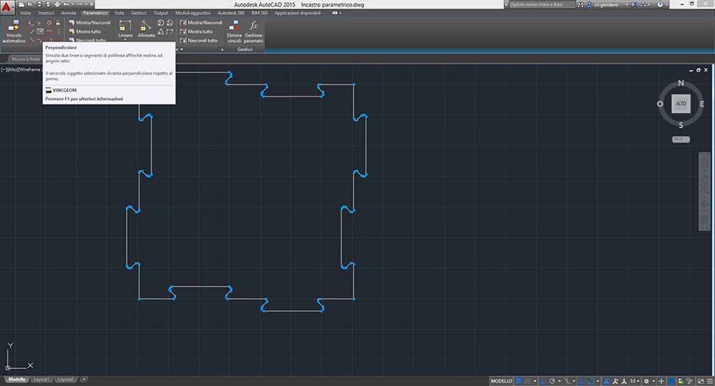Switch to the Vista ribbon tab
Viewport: 715px width, 386px height.
point(119,13)
